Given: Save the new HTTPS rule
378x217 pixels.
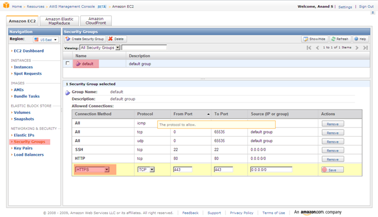Looking at the screenshot, I should pyautogui.click(x=333, y=170).
